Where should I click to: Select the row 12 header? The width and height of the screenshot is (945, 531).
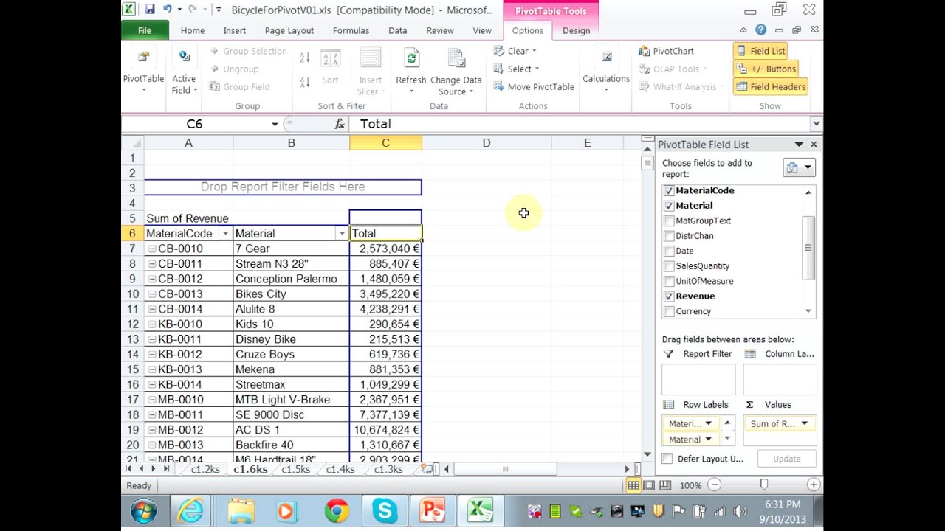133,324
